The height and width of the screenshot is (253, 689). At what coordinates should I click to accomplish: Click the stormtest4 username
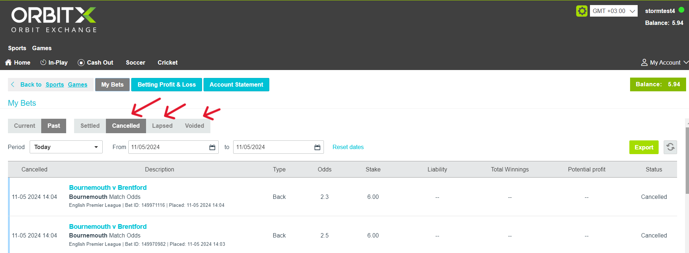click(x=660, y=11)
